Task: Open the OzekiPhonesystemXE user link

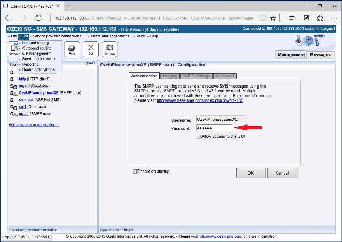Action: coord(38,93)
